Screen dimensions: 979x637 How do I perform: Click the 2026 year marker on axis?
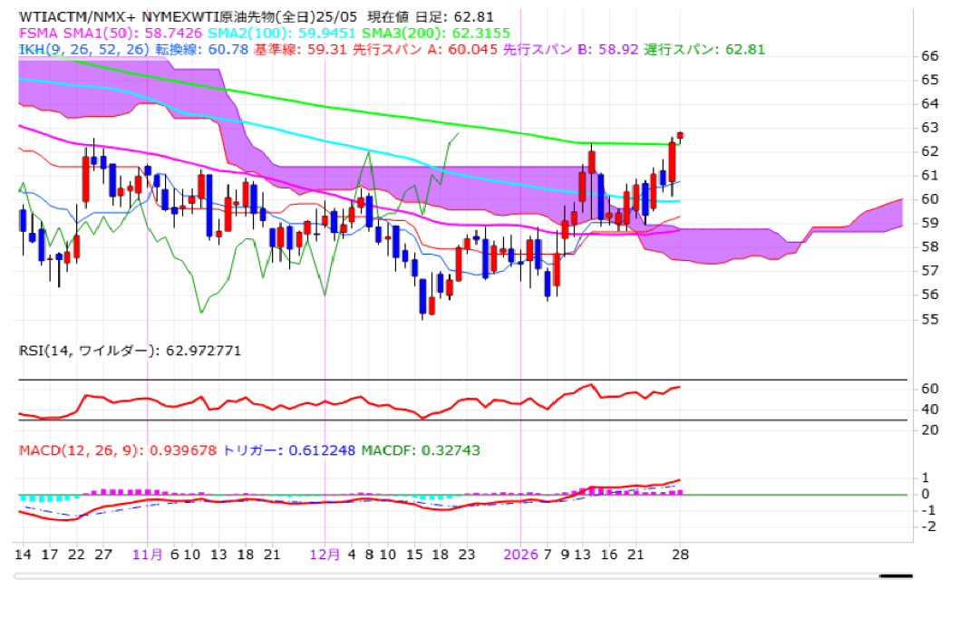[521, 555]
